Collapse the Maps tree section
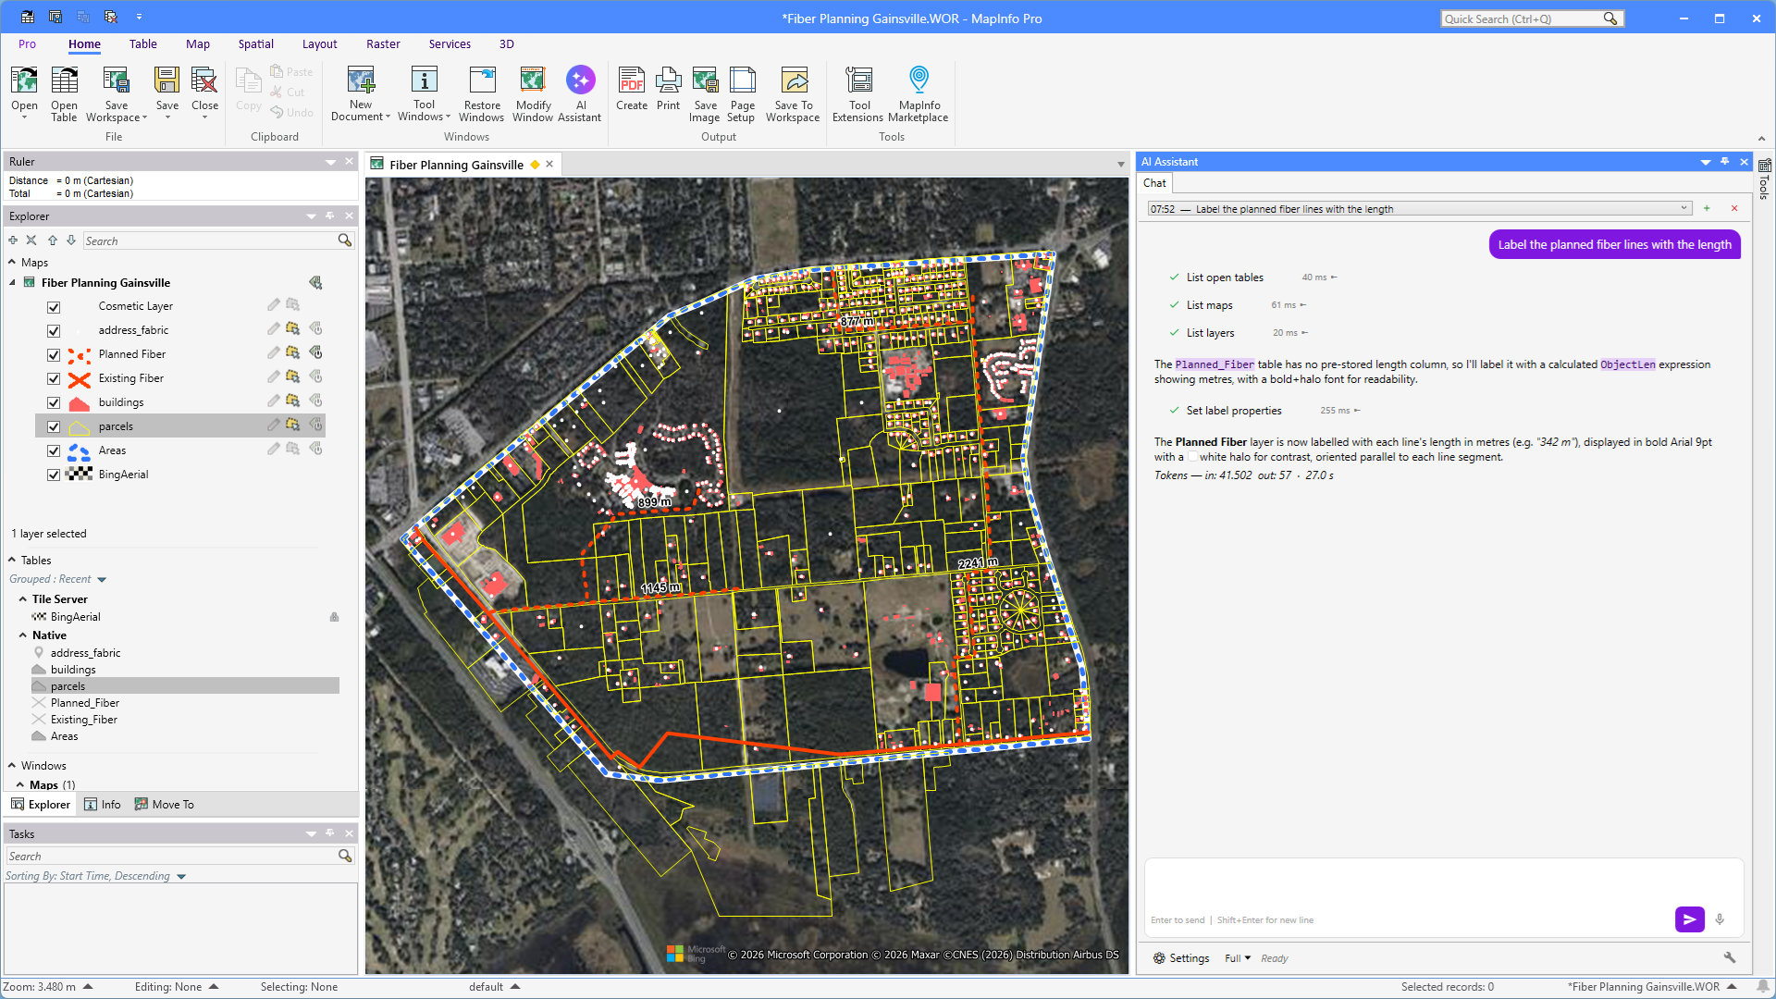1776x999 pixels. pyautogui.click(x=12, y=263)
